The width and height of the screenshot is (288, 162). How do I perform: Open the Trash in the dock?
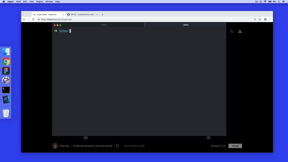tap(6, 113)
